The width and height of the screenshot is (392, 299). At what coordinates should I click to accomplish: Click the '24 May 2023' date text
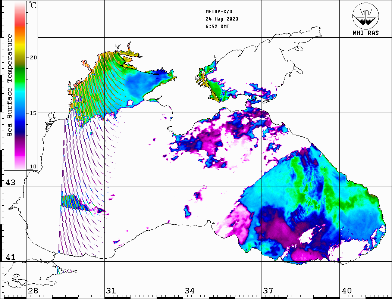222,19
